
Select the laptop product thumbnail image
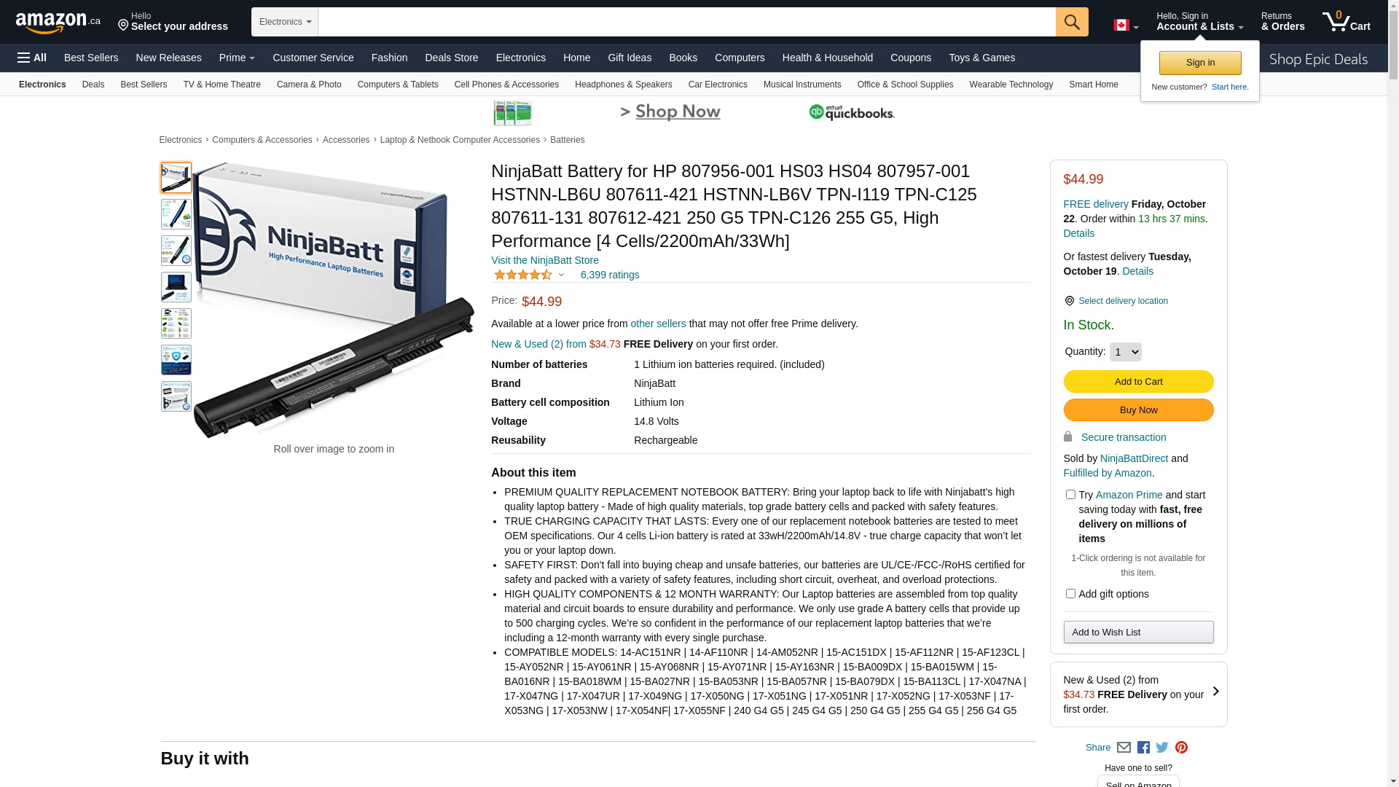click(x=176, y=287)
